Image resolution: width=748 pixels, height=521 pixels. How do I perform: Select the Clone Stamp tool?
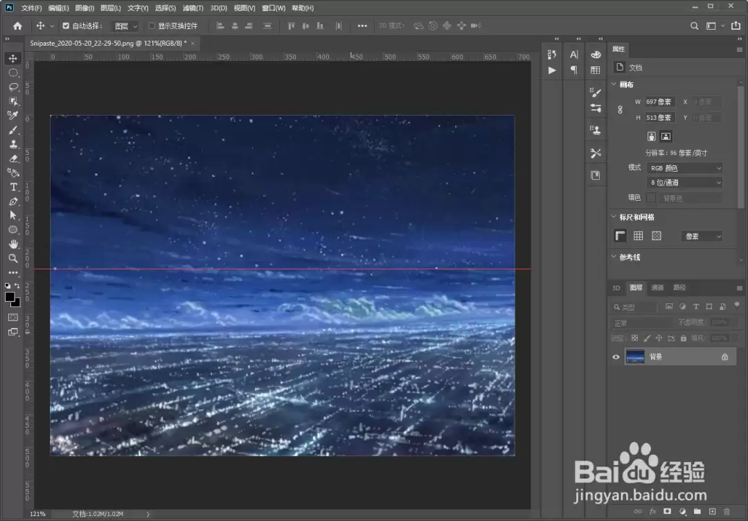(13, 144)
